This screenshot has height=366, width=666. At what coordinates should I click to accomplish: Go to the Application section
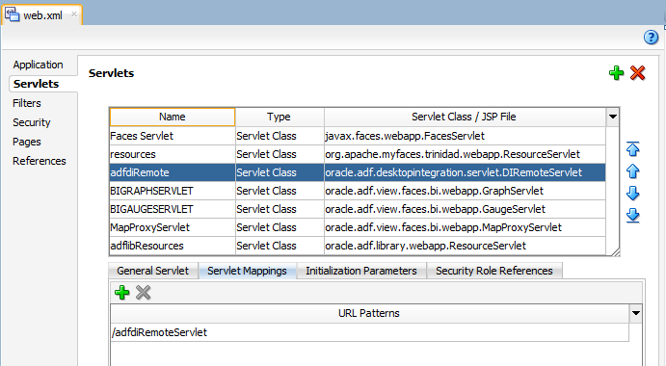tap(38, 65)
